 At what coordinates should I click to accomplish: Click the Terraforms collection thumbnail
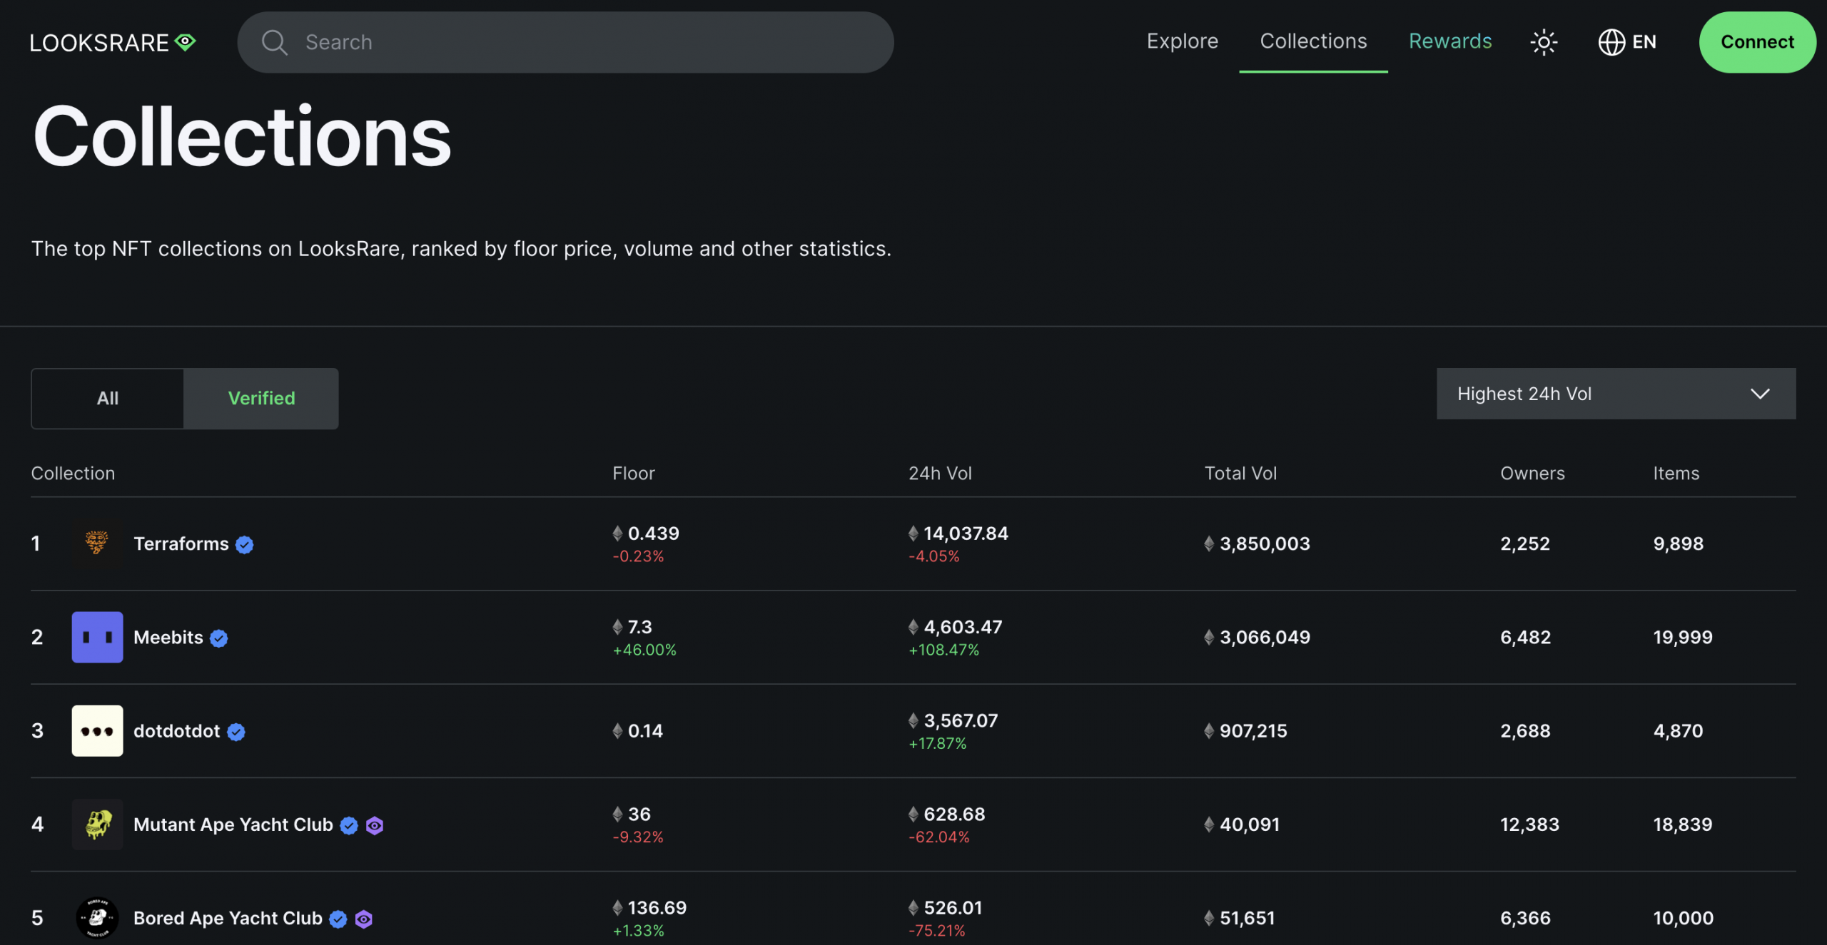(97, 543)
